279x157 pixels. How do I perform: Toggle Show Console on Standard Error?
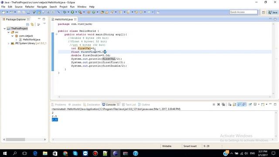[244, 105]
